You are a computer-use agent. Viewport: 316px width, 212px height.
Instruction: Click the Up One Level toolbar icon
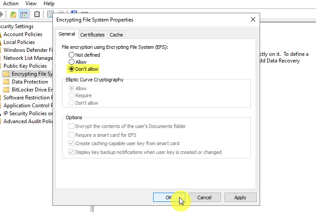tap(14, 15)
